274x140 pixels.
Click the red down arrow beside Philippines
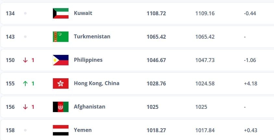[25, 60]
